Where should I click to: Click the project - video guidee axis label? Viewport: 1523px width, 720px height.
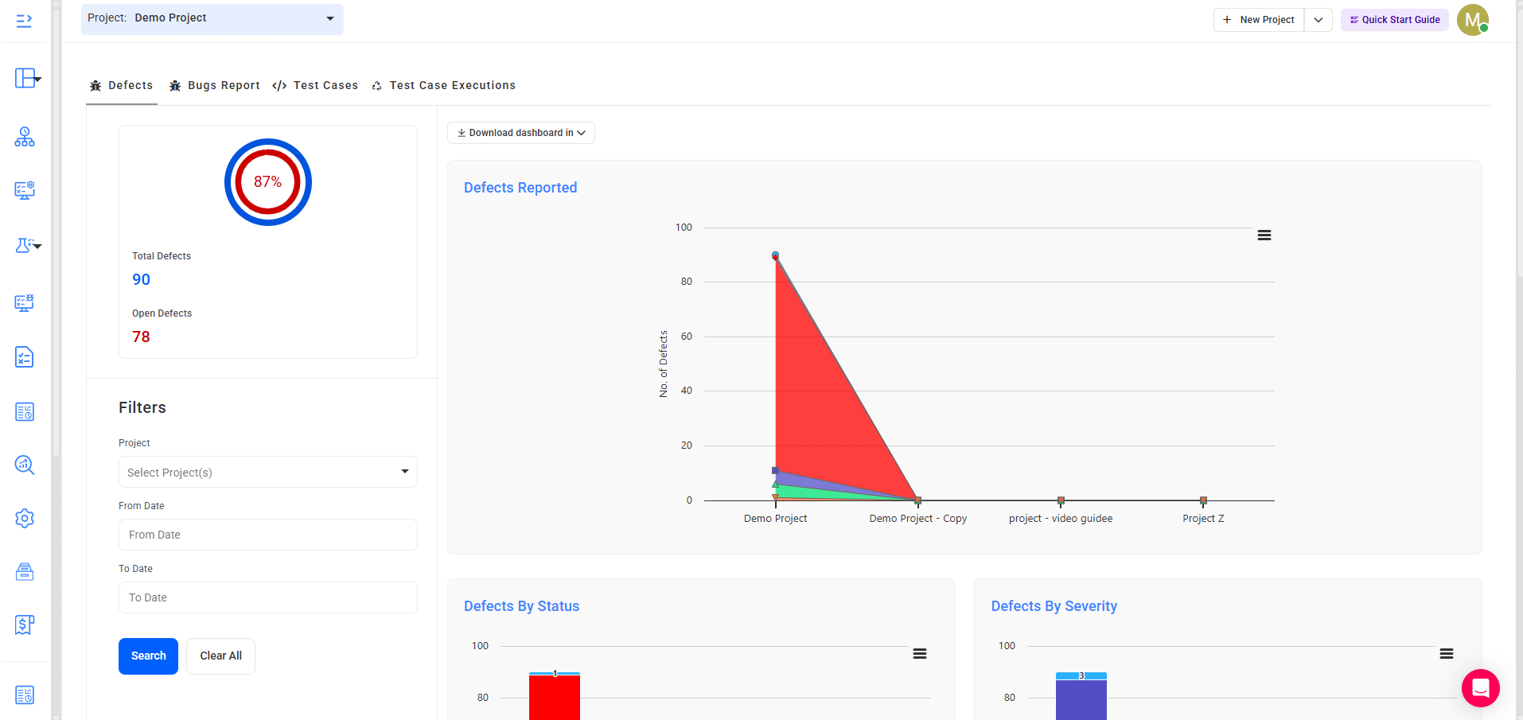1061,519
